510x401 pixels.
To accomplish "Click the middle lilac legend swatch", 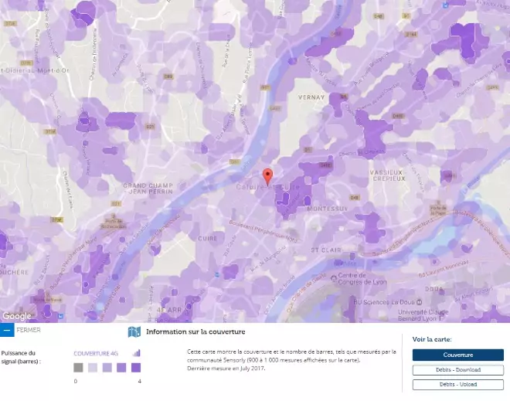I will (x=107, y=368).
